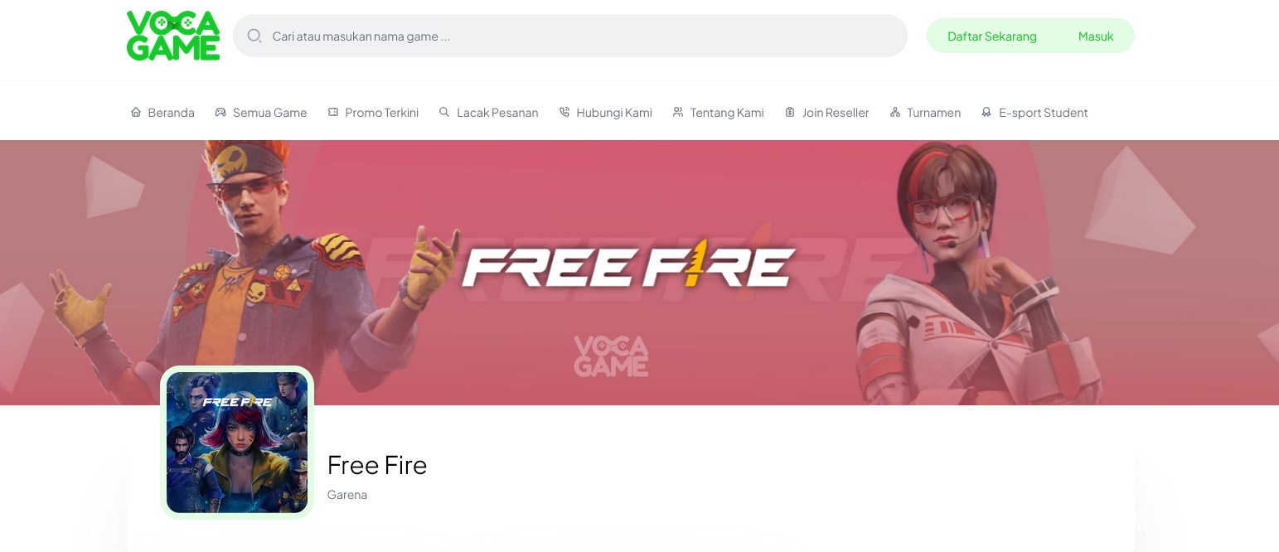Click the icon beside E-sport Student

click(986, 112)
